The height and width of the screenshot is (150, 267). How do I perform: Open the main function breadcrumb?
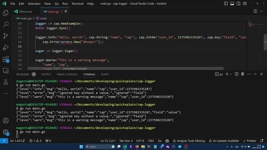pyautogui.click(x=42, y=18)
